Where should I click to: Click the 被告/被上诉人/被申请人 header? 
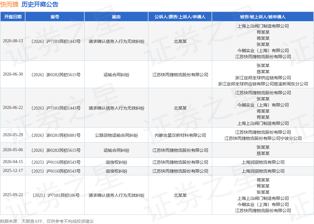click(263, 17)
